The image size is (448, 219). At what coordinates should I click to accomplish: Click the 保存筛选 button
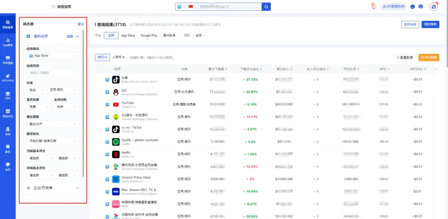(x=410, y=24)
